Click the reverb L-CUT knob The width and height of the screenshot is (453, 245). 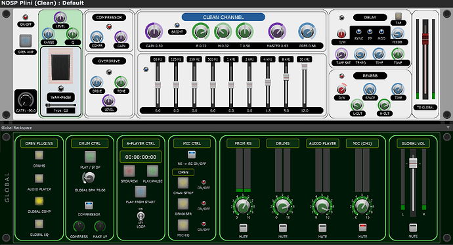click(357, 105)
